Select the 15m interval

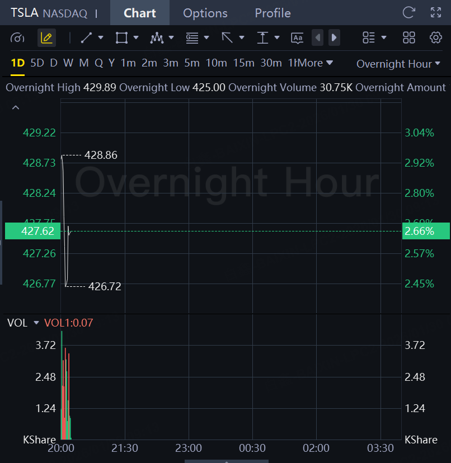(243, 63)
